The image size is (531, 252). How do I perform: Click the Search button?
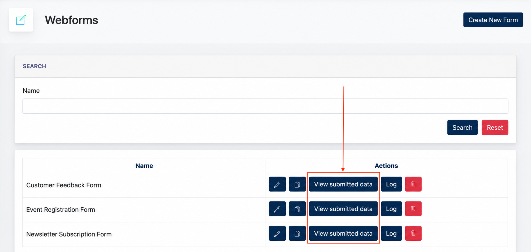(x=462, y=127)
